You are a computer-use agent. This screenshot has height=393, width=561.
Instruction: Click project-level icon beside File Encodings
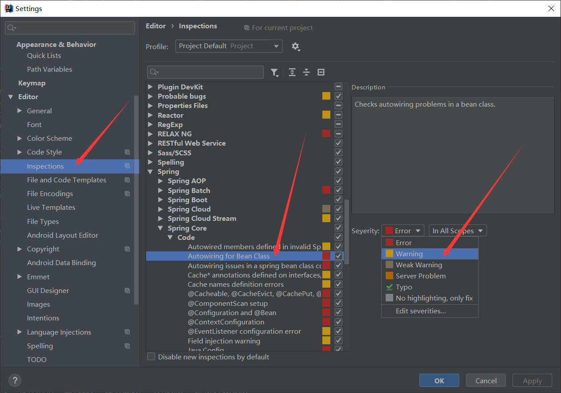[x=128, y=194]
